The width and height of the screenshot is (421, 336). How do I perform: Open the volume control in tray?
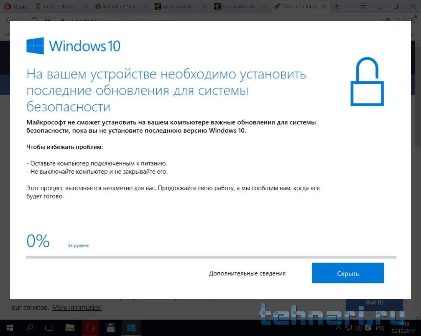tap(358, 328)
